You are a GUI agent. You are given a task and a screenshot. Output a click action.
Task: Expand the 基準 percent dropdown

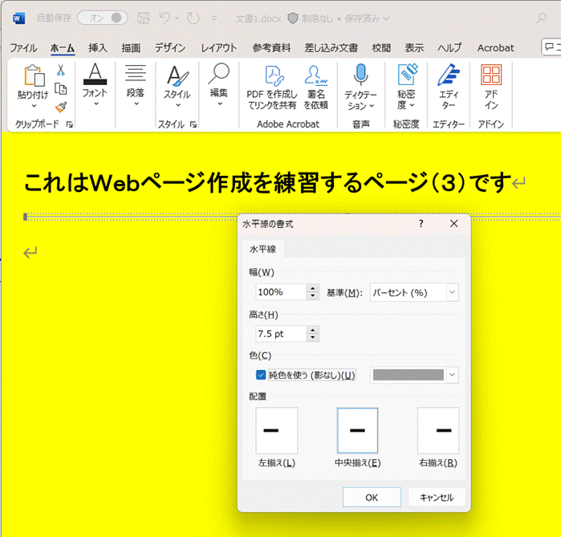[x=414, y=292]
